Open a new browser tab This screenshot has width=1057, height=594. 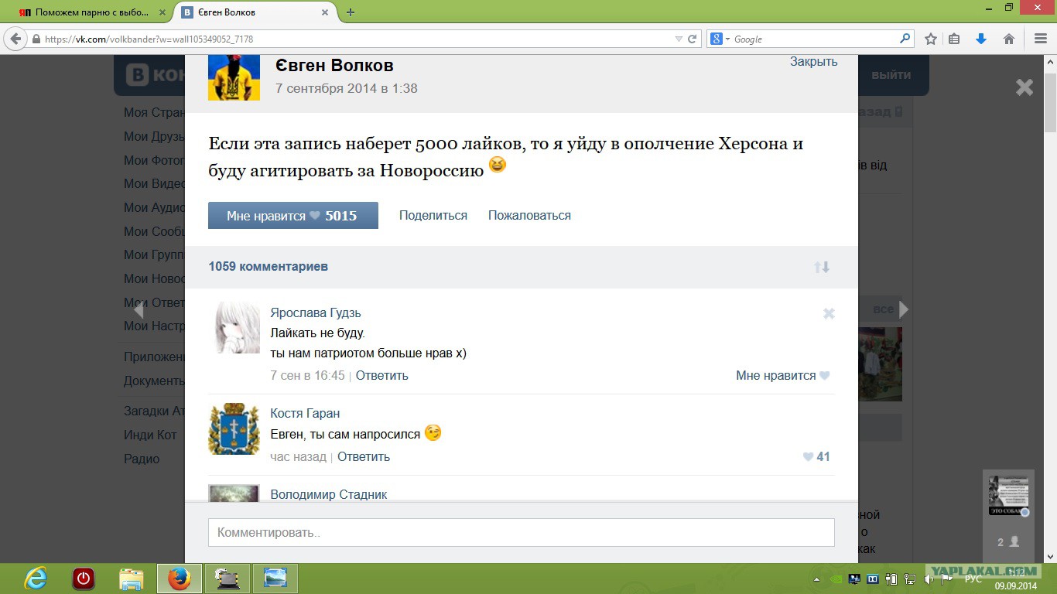(351, 12)
